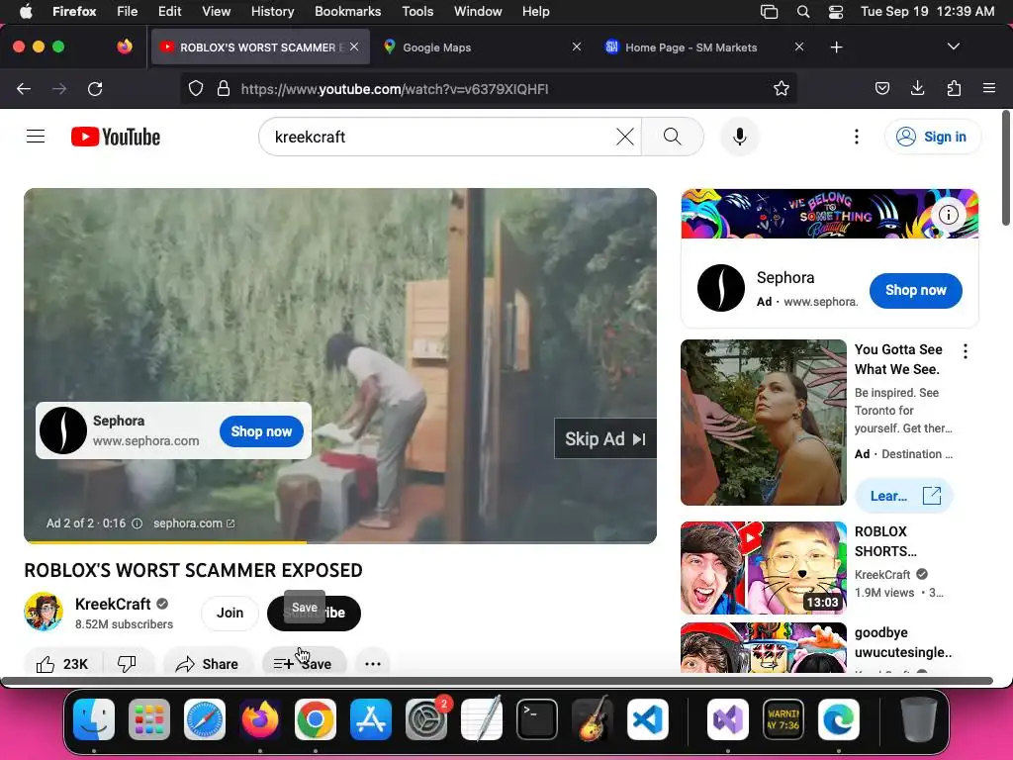Join the KreekCraft channel membership
1013x760 pixels.
[x=230, y=613]
